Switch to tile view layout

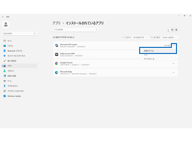point(176,30)
